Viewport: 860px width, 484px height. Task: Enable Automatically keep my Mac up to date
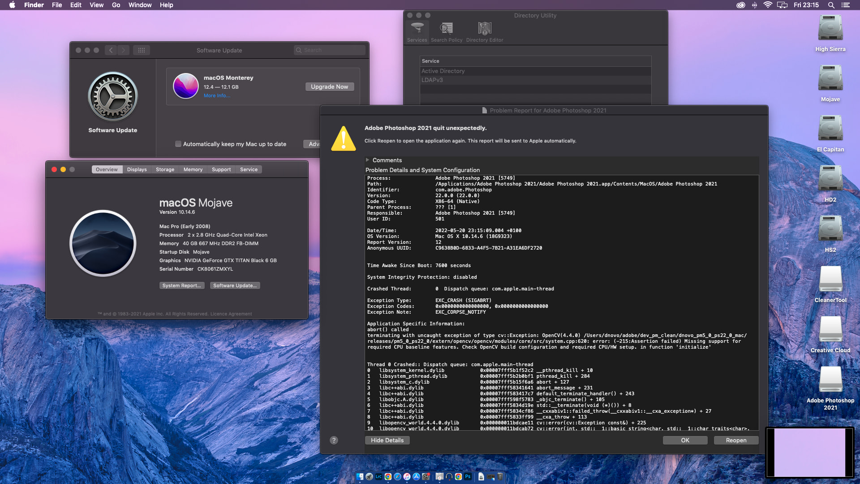click(x=178, y=144)
